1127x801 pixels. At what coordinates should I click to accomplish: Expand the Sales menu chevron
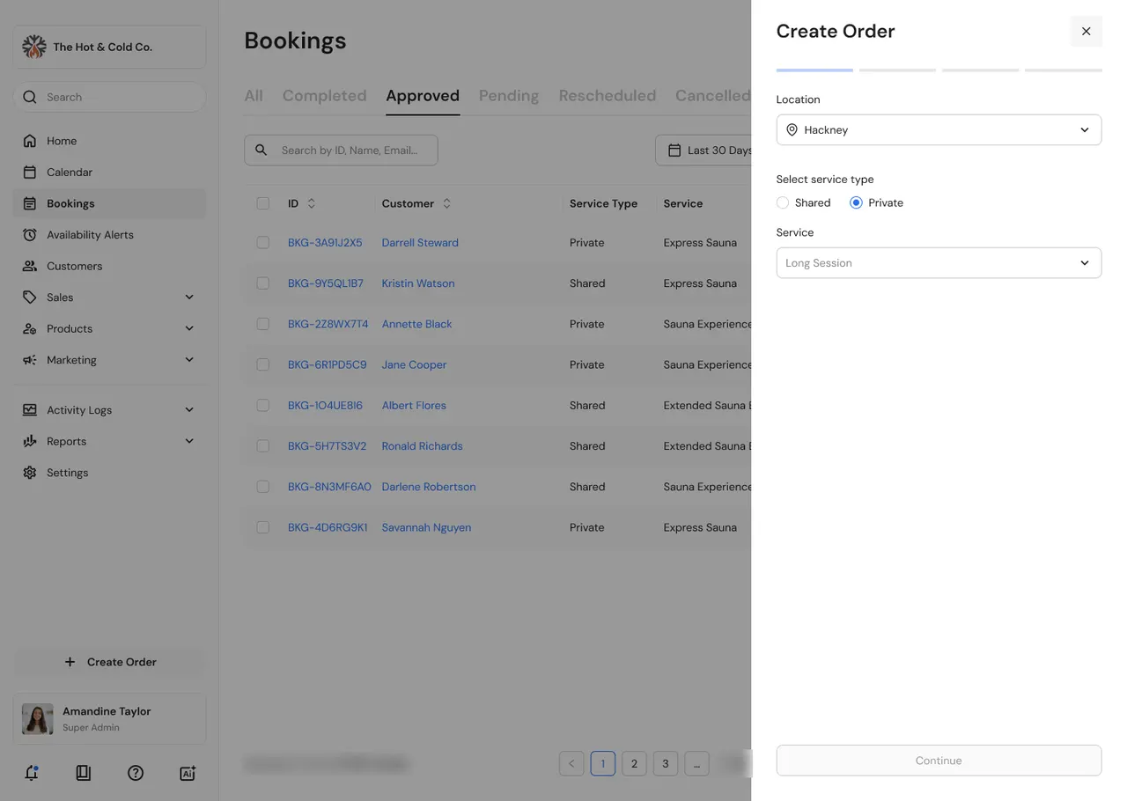point(189,298)
